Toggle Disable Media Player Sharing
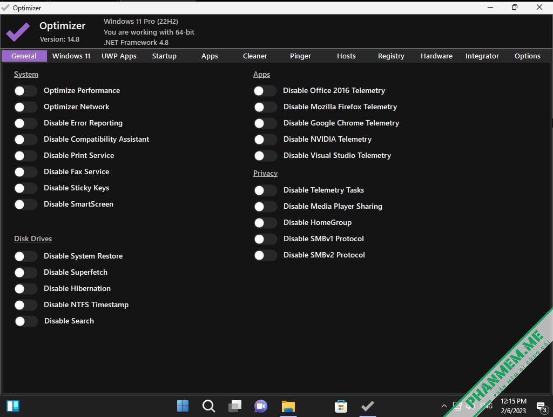 click(265, 207)
